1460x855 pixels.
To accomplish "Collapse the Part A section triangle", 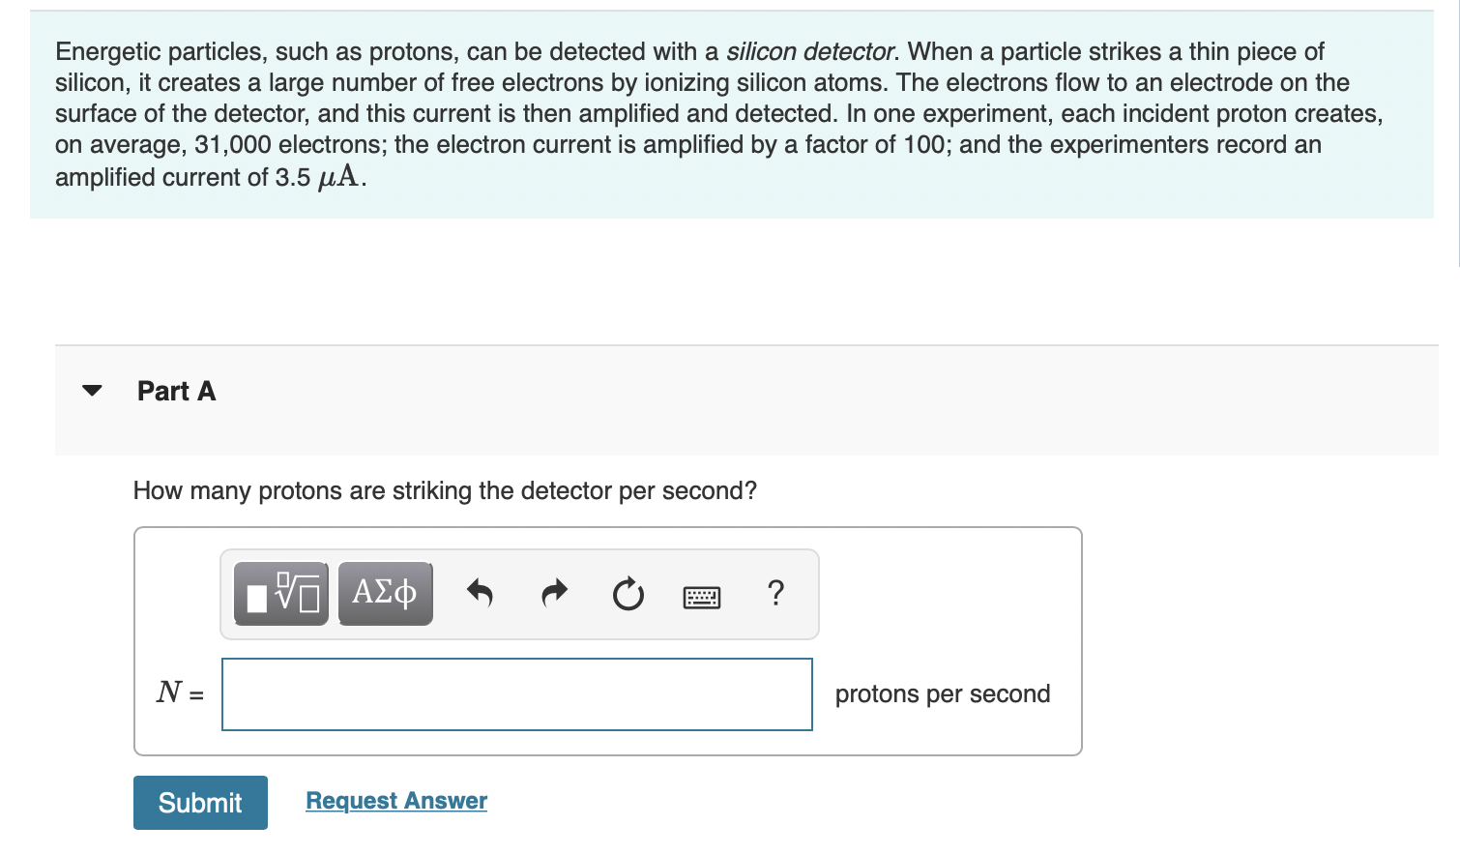I will (92, 391).
